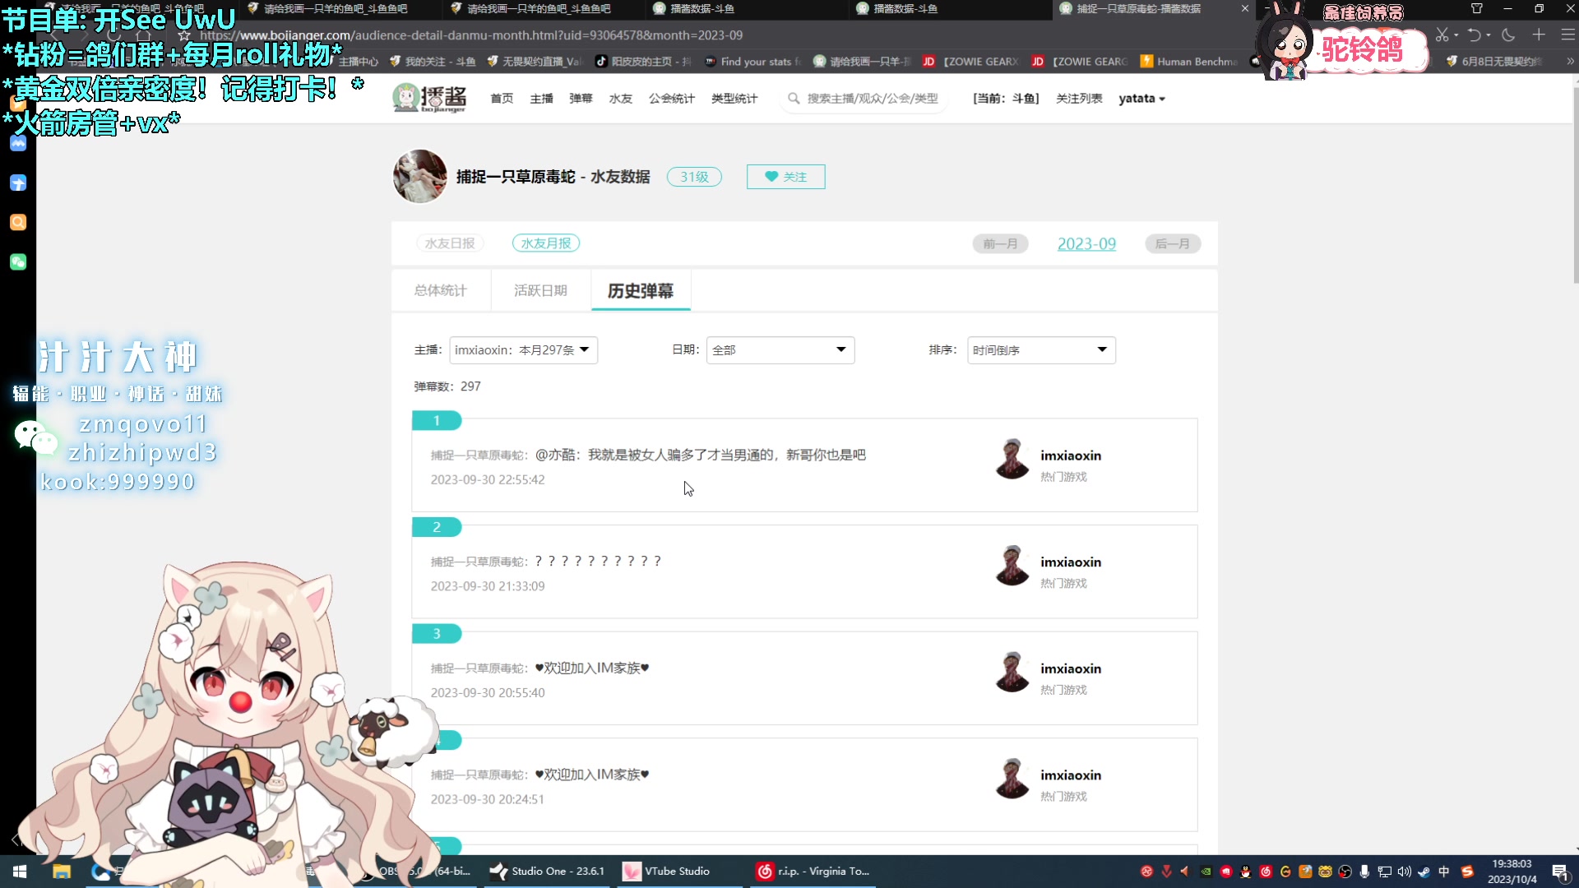Click the [当前: 斗鱼] platform link

tap(1006, 99)
